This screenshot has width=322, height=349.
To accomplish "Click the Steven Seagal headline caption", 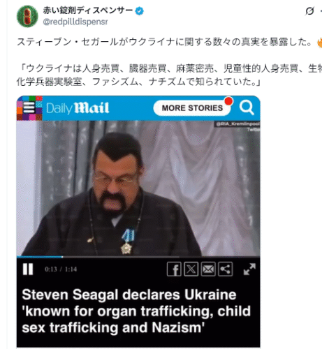I will pyautogui.click(x=136, y=311).
